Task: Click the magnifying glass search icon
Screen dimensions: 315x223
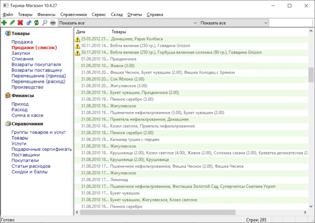Action: pyautogui.click(x=45, y=23)
